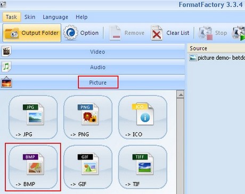Click the Stop toolbar button
This screenshot has height=194, width=245.
213,33
